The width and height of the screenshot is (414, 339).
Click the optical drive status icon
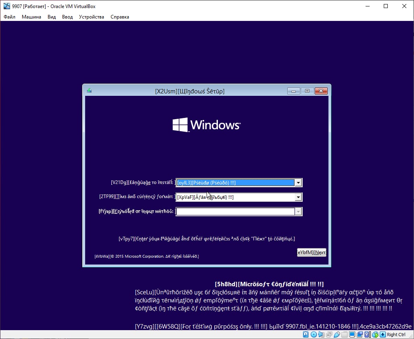tap(314, 335)
